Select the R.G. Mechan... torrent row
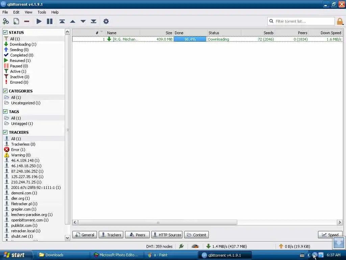Screen dimensions: 346x260 click(x=207, y=39)
